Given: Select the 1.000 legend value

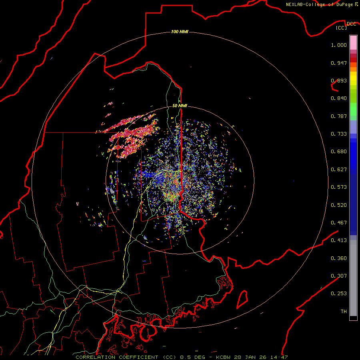Looking at the screenshot, I should click(339, 45).
